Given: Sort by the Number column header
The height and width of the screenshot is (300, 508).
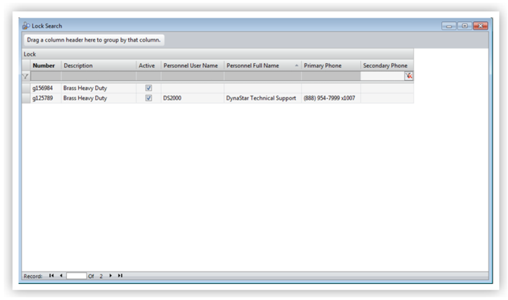Looking at the screenshot, I should coord(44,66).
